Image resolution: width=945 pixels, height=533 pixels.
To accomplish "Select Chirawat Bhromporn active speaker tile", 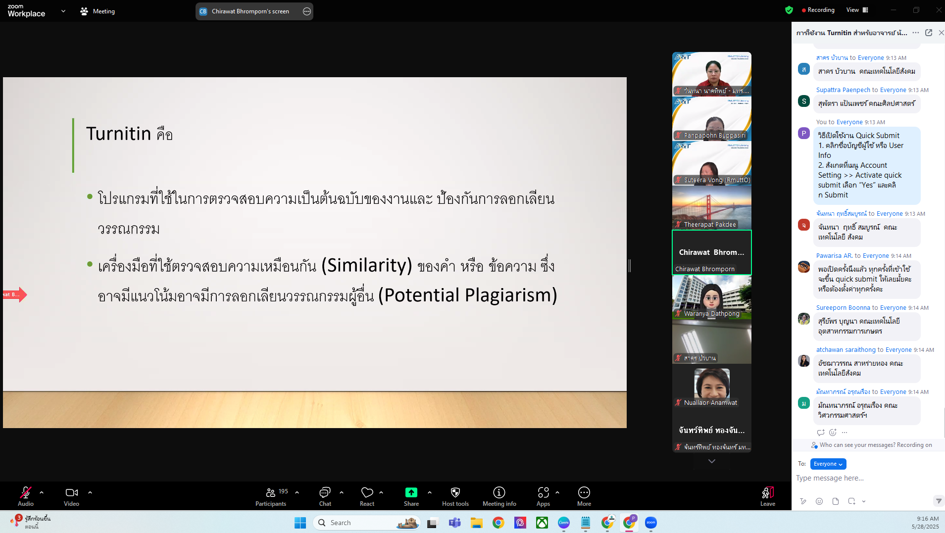I will pyautogui.click(x=712, y=252).
